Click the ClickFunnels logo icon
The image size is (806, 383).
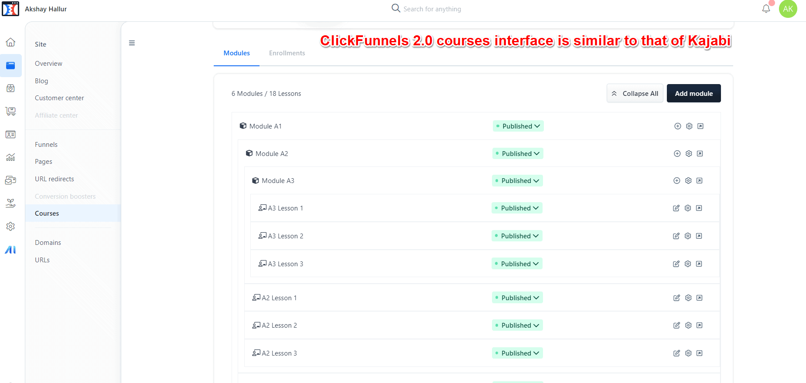coord(10,9)
